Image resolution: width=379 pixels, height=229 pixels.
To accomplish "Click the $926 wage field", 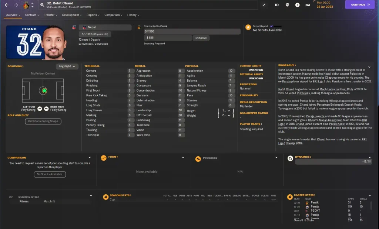I will pyautogui.click(x=168, y=38).
